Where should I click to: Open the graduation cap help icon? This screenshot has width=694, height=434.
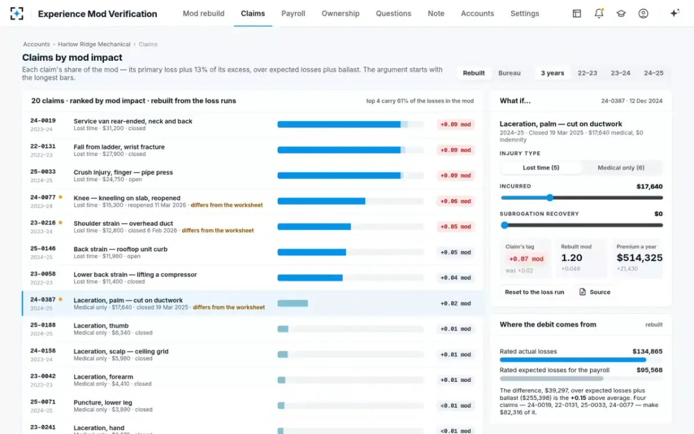tap(621, 13)
